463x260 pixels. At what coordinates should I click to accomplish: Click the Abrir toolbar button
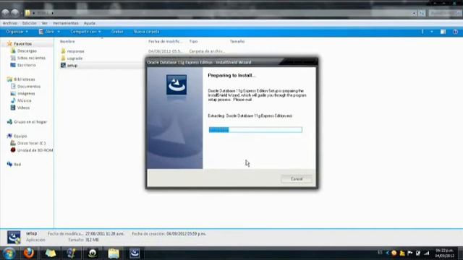46,32
